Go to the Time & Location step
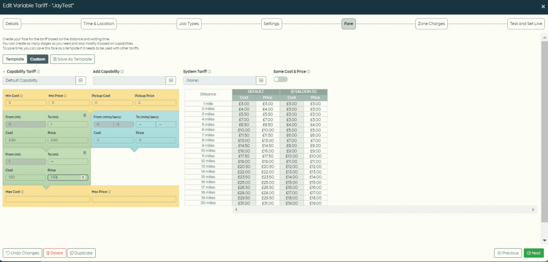 click(x=98, y=23)
